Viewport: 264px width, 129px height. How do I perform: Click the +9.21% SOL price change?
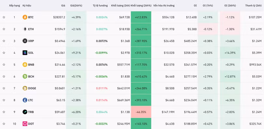pos(76,53)
